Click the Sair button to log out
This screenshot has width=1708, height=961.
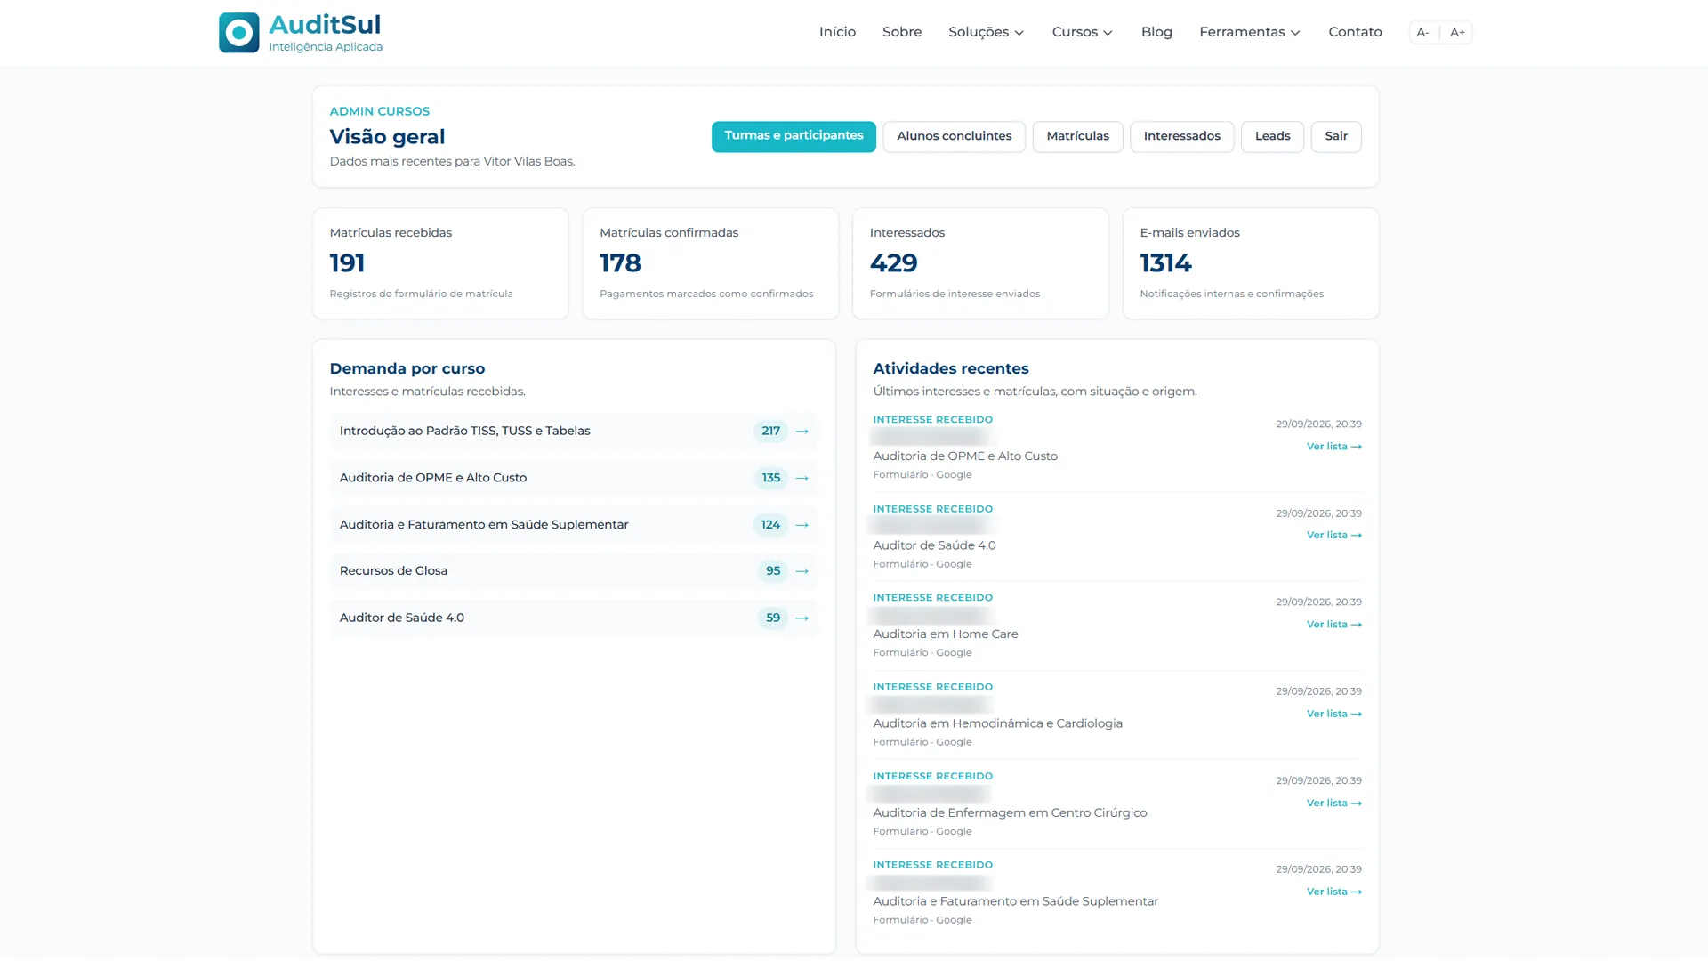click(1335, 136)
